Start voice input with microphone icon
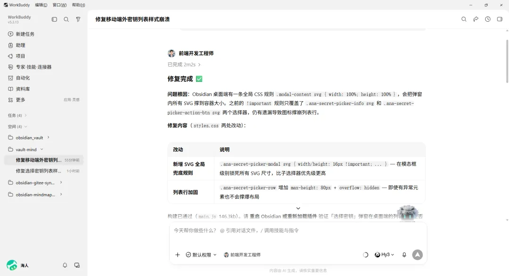The image size is (509, 276). click(x=404, y=255)
